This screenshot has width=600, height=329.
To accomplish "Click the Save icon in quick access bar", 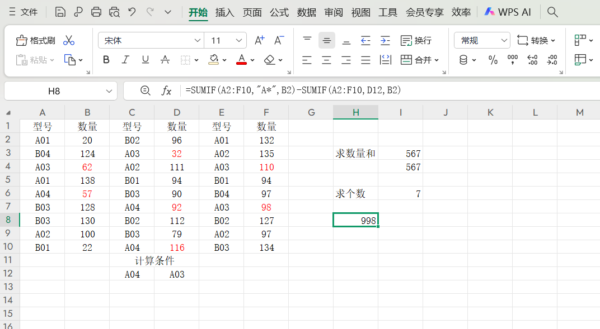I will click(60, 11).
